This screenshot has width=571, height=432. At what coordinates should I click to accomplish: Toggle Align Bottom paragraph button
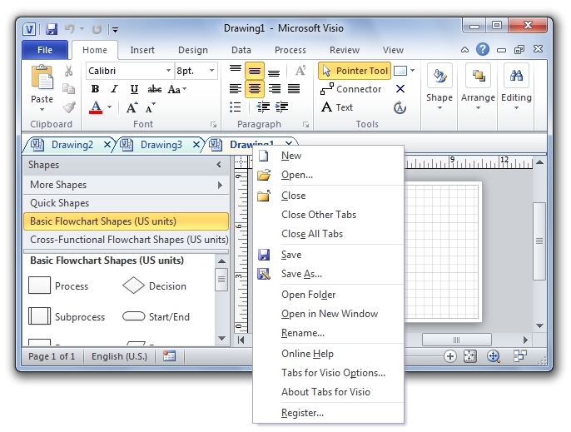click(x=274, y=72)
